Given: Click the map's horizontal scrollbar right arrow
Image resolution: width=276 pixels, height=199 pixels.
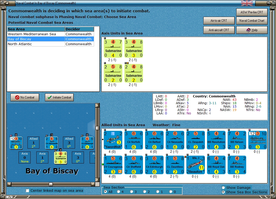Looking at the screenshot, I should (93, 184).
